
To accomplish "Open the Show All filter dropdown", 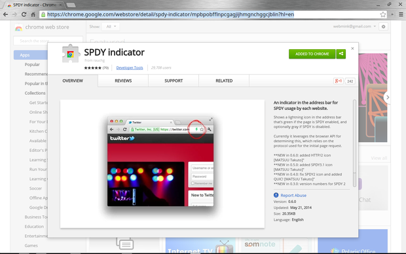I will [111, 26].
